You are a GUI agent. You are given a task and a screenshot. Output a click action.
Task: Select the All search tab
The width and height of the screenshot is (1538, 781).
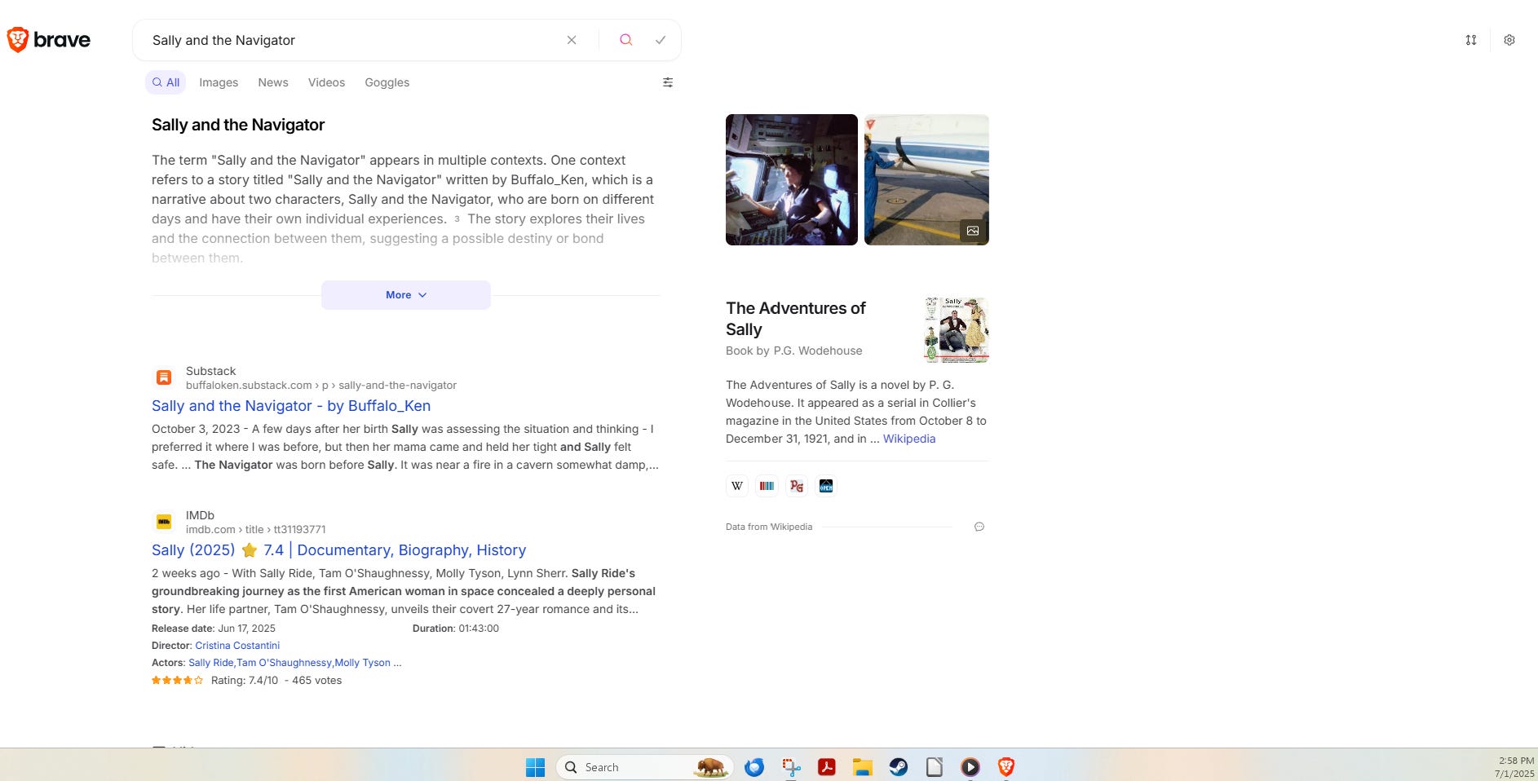coord(166,82)
